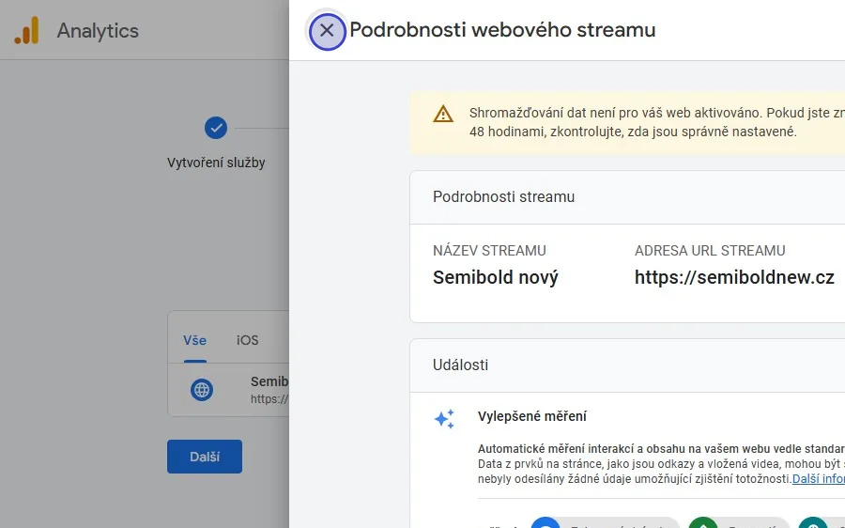Click the Podrobnosti streamu section header

tap(628, 197)
